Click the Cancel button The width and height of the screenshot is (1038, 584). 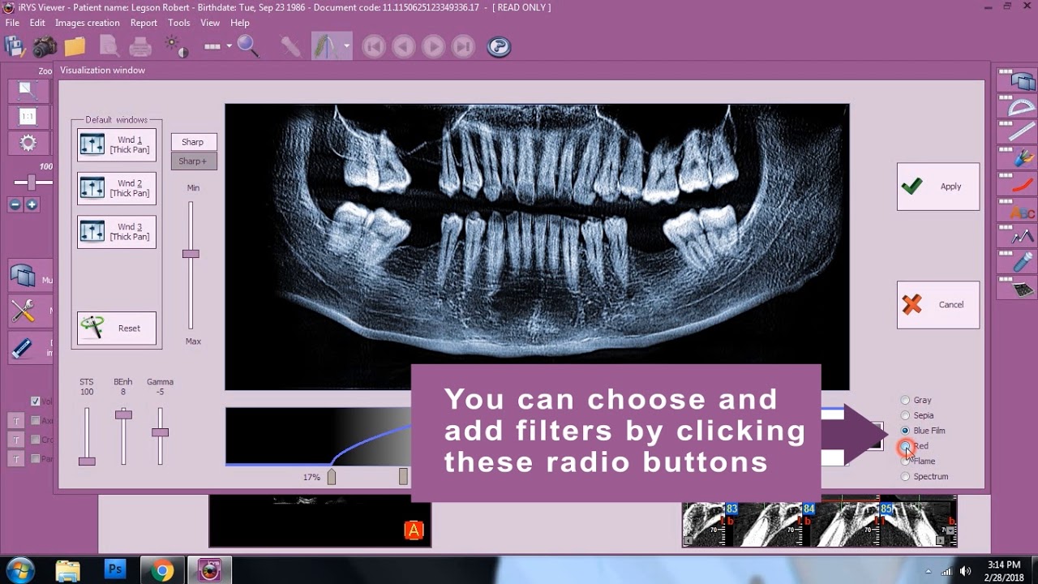938,305
